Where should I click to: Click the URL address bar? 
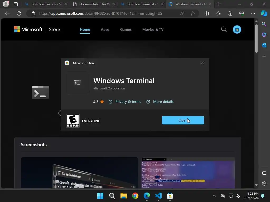100,13
